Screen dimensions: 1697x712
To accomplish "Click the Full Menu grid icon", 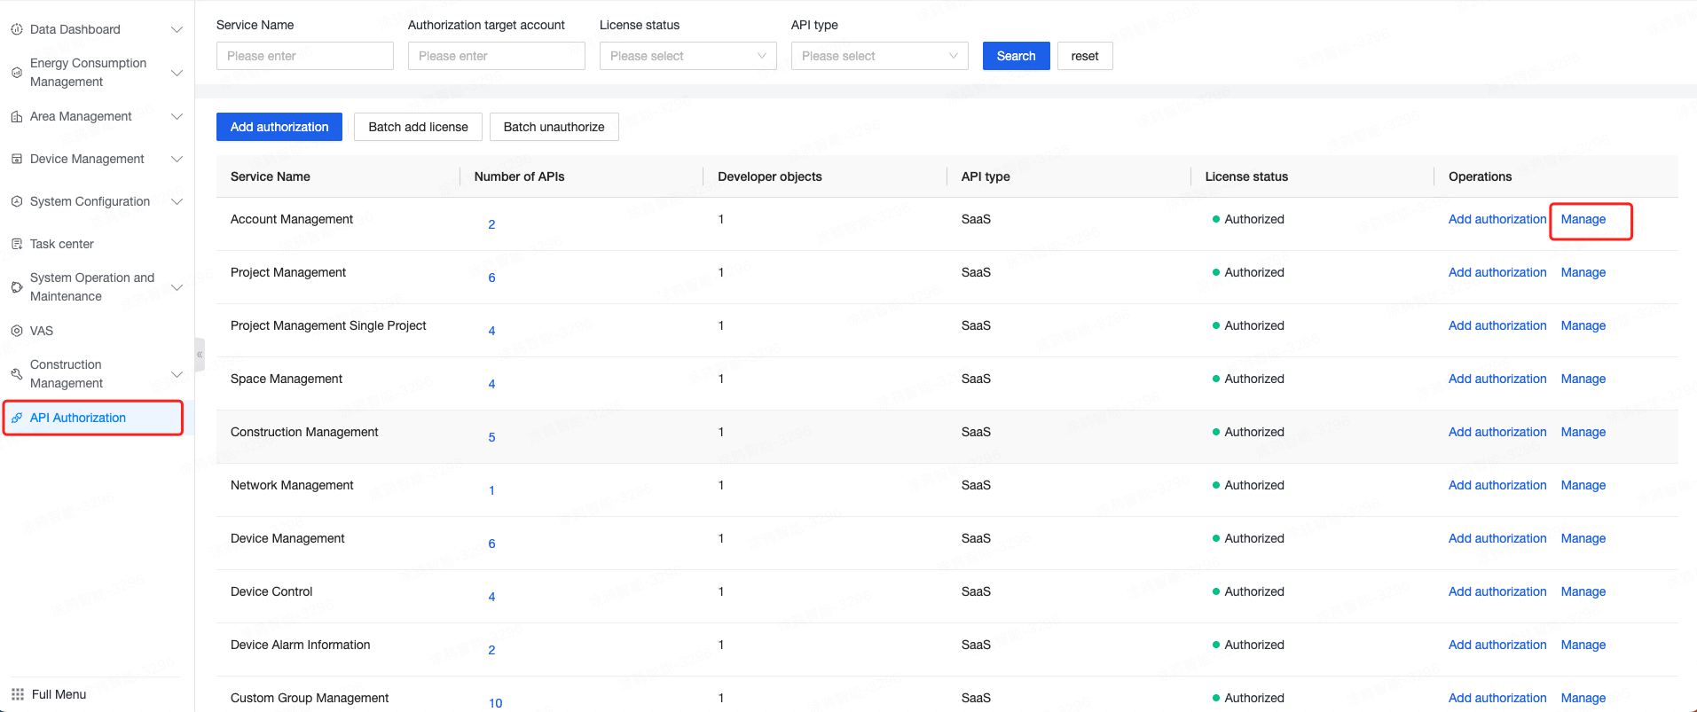I will [x=18, y=694].
